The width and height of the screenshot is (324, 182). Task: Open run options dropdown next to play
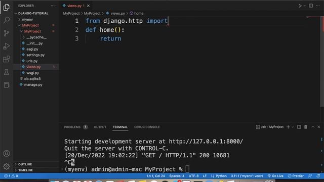tap(305, 6)
